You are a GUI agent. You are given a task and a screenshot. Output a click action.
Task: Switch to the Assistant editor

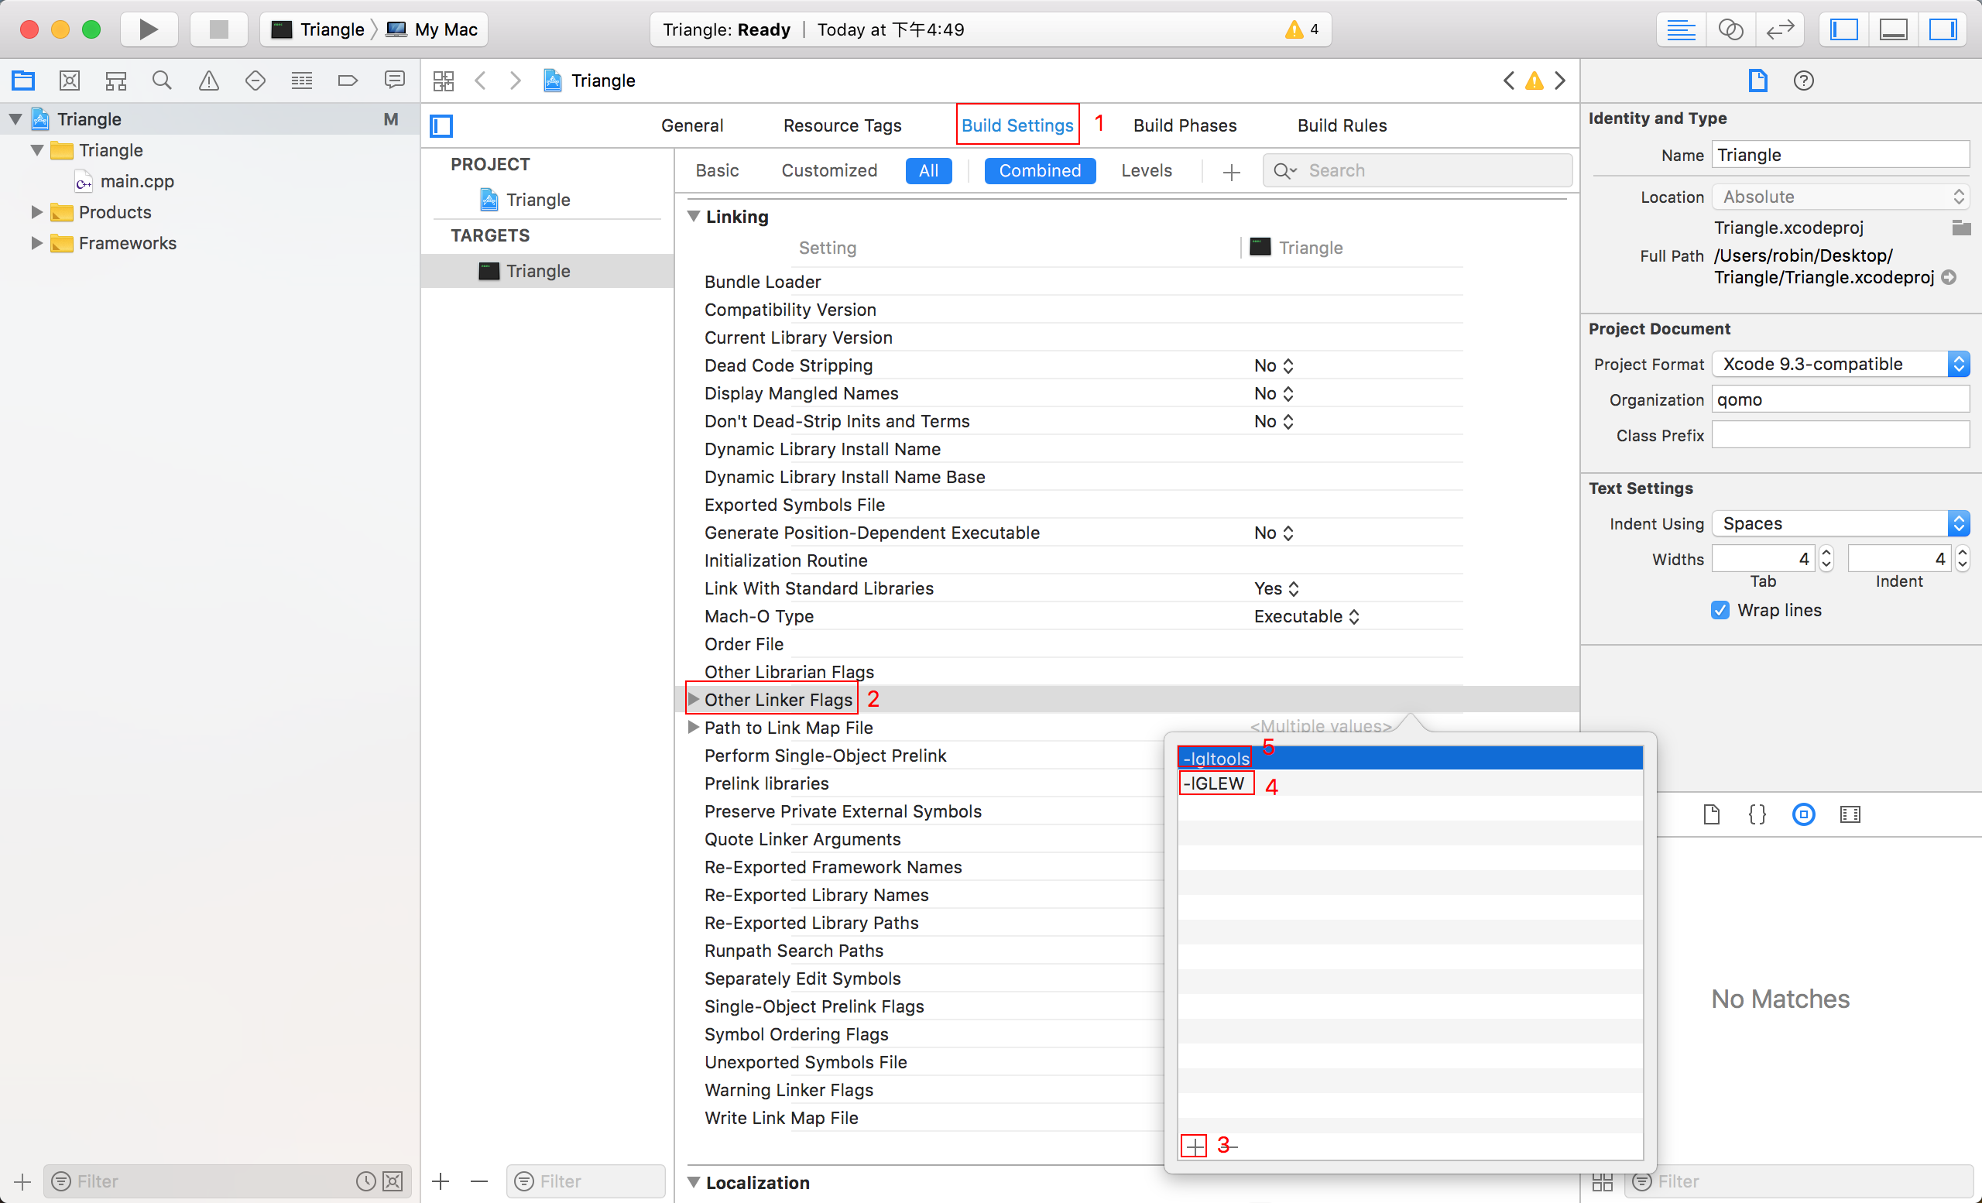[x=1731, y=29]
